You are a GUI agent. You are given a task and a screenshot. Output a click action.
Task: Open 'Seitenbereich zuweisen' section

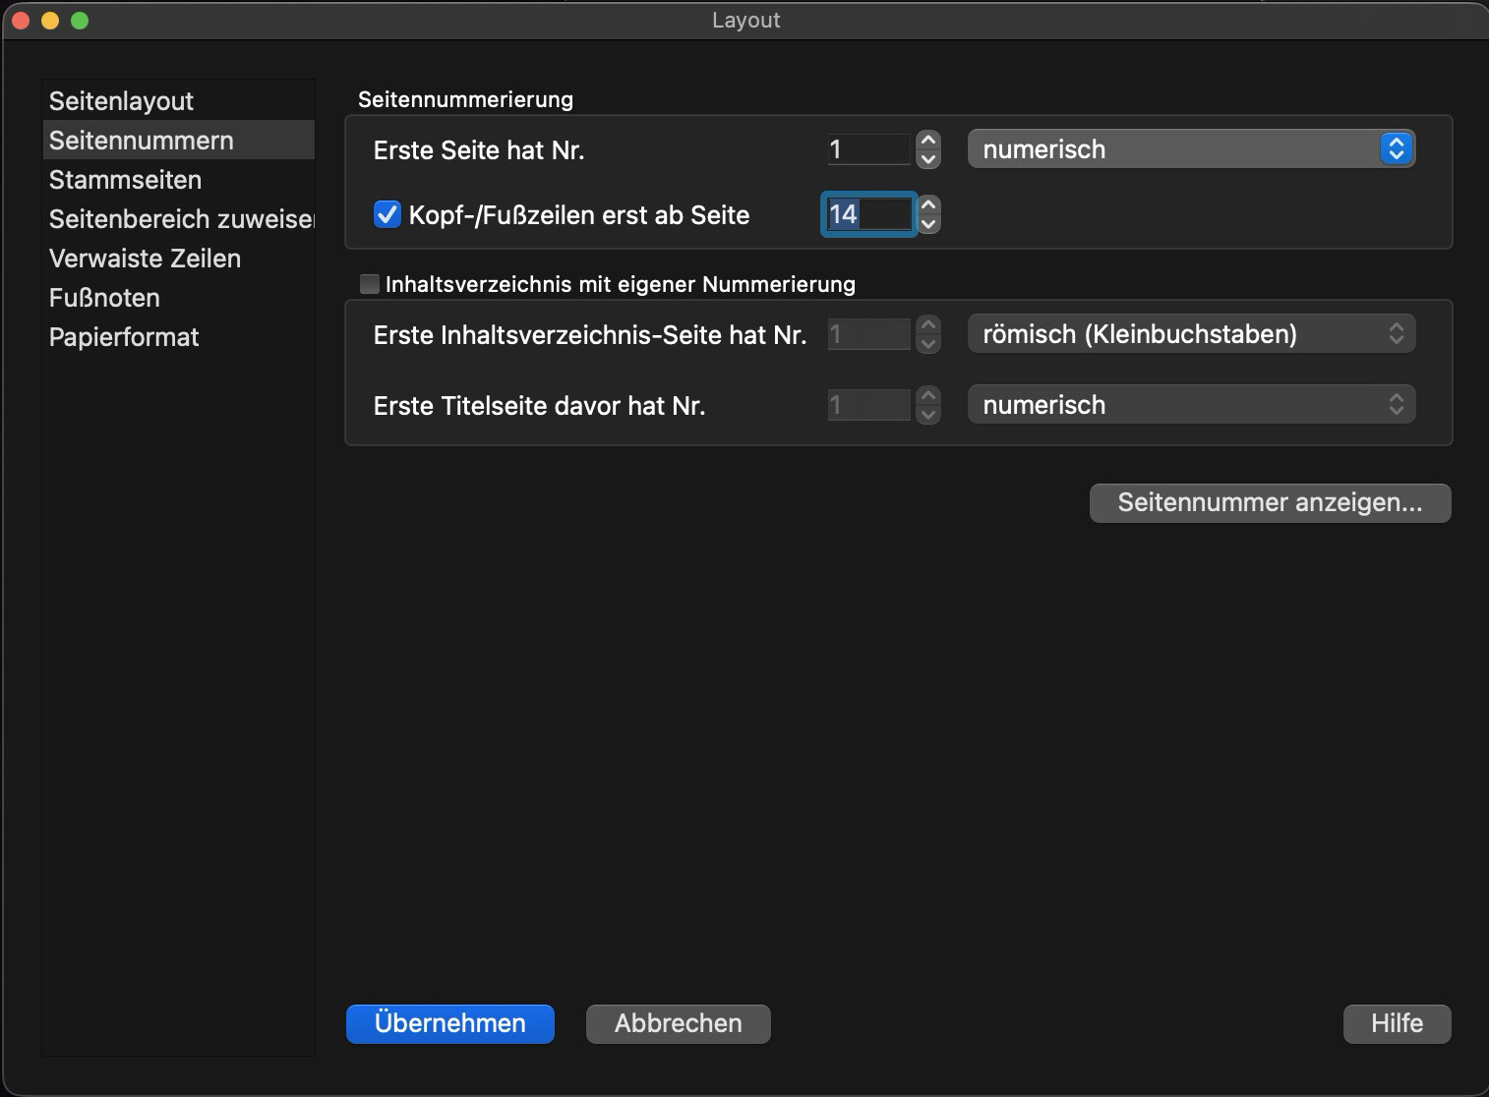coord(181,219)
